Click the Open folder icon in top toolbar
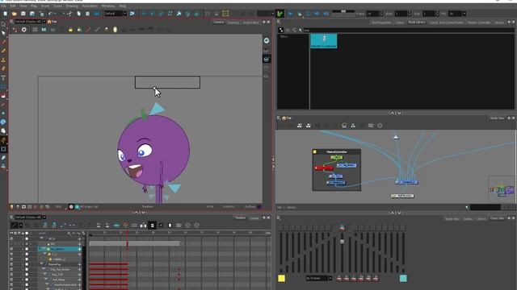 [x=15, y=14]
